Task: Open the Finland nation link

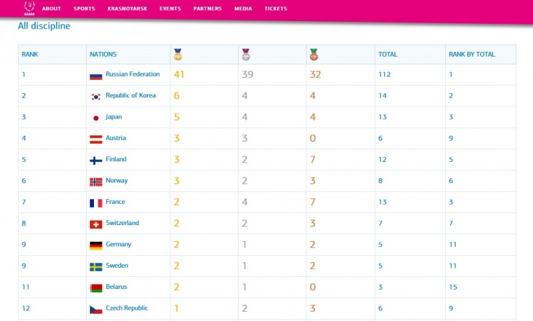Action: (116, 159)
